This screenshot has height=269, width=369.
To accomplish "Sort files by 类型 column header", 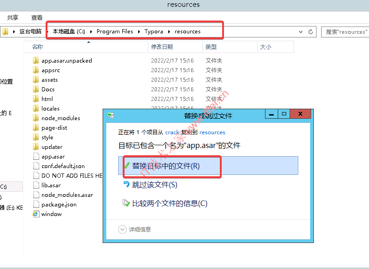I will tap(230, 47).
